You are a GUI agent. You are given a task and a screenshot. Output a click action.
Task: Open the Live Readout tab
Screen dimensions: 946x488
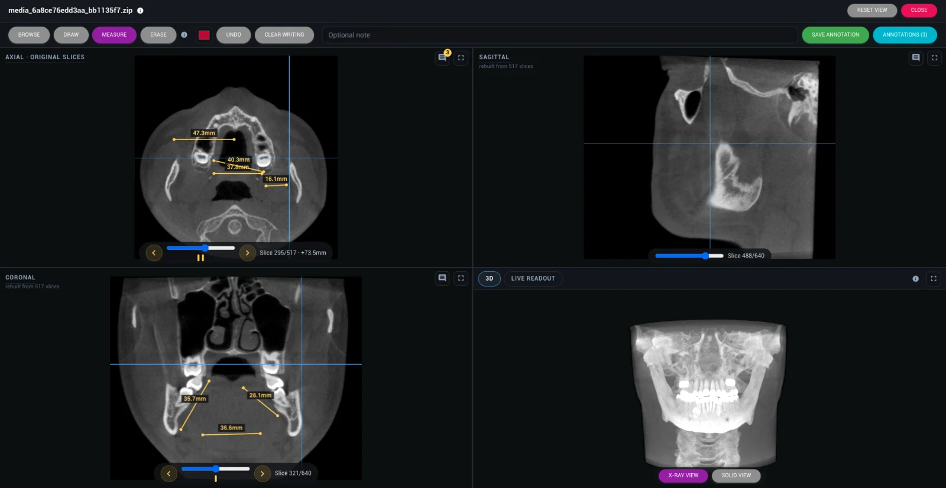coord(533,279)
